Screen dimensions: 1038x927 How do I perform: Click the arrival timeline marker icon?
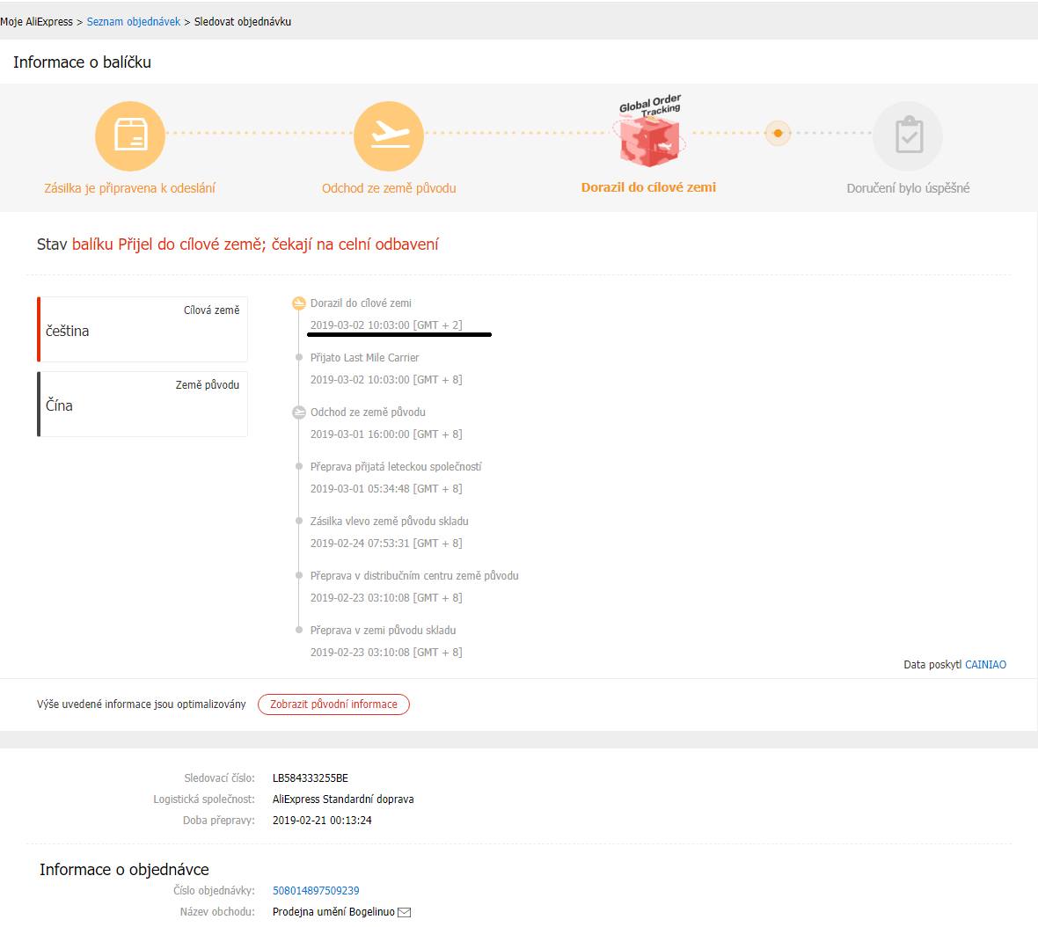299,303
